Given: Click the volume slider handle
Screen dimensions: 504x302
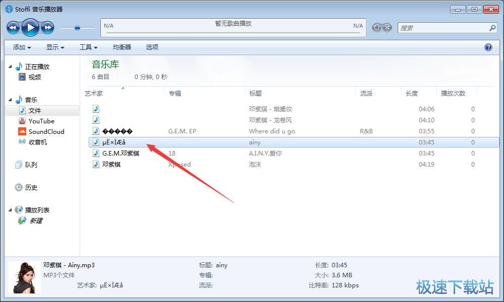Looking at the screenshot, I should click(77, 28).
